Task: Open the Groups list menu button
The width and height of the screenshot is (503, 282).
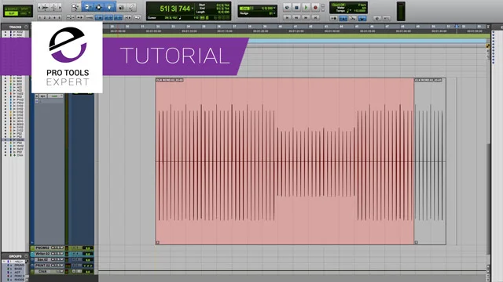Action: [x=26, y=256]
